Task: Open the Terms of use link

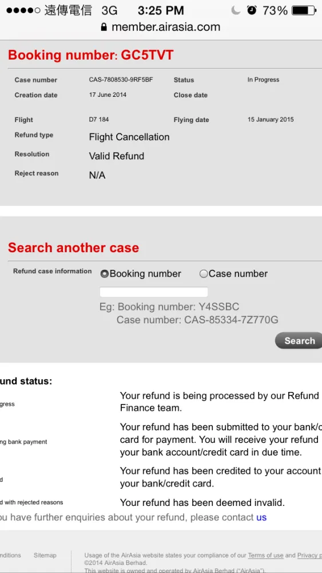Action: 265,555
